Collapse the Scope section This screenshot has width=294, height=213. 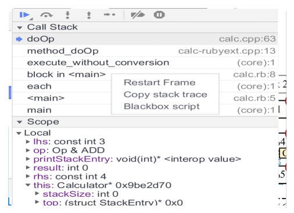[x=19, y=122]
